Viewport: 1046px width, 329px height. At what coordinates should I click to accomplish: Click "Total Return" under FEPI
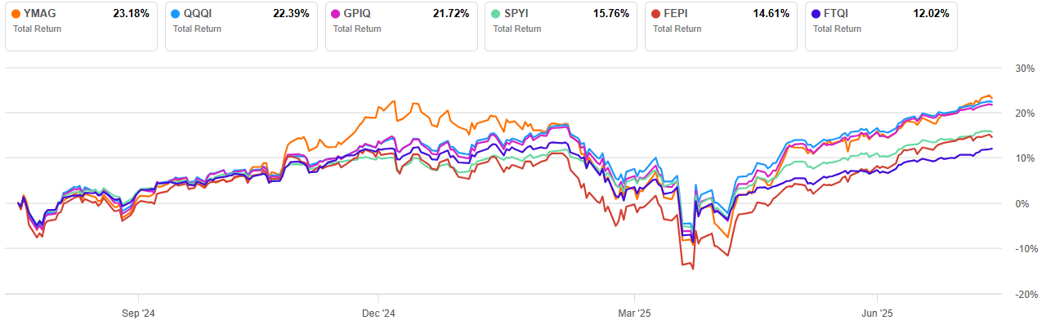[x=677, y=29]
